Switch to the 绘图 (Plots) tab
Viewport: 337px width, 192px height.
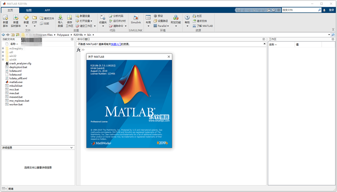tap(28, 9)
